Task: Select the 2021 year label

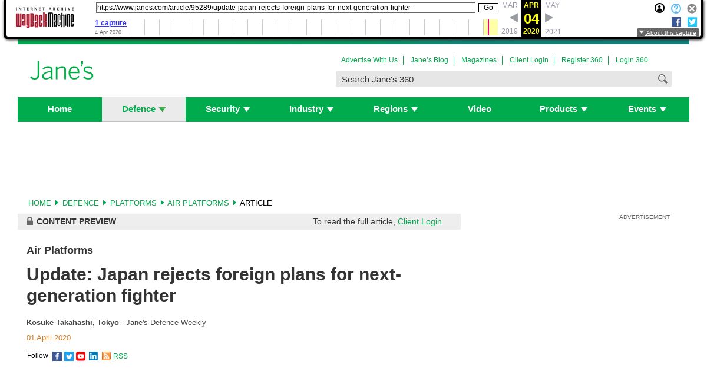Action: point(553,31)
